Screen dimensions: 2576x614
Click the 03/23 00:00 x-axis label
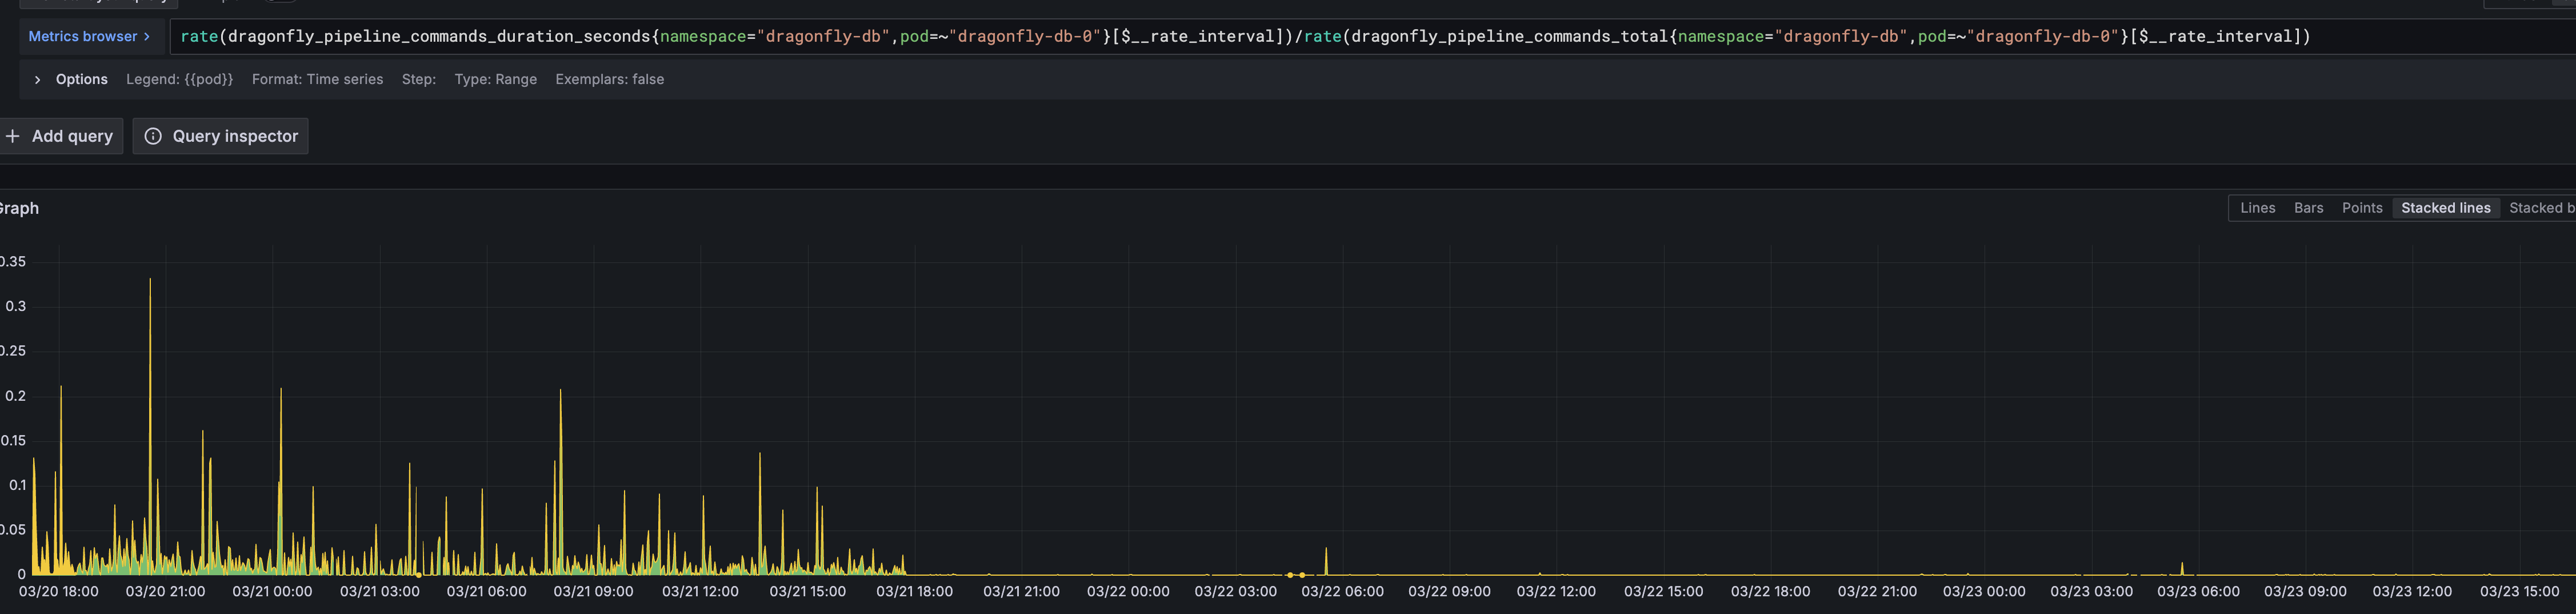point(1985,592)
